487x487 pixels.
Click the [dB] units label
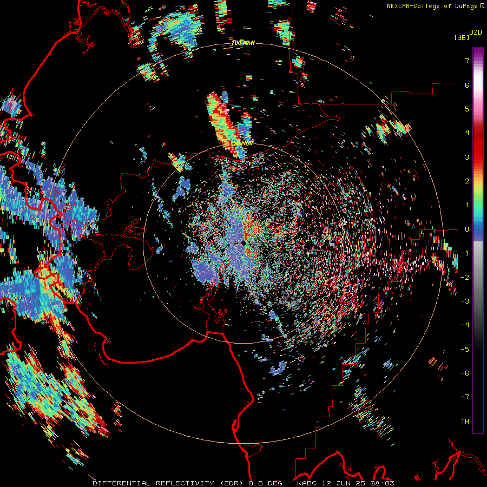pyautogui.click(x=462, y=37)
